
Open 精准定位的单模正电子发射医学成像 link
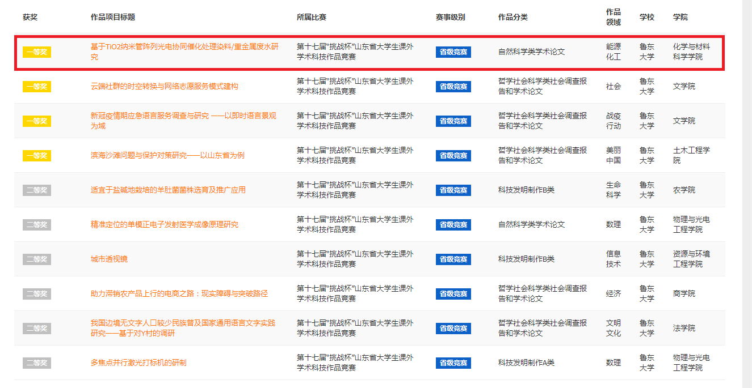(165, 224)
